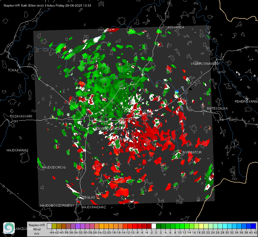Select the NYÍRBÁTOR city label
Image resolution: width=258 pixels, height=237 pixels.
pos(192,152)
